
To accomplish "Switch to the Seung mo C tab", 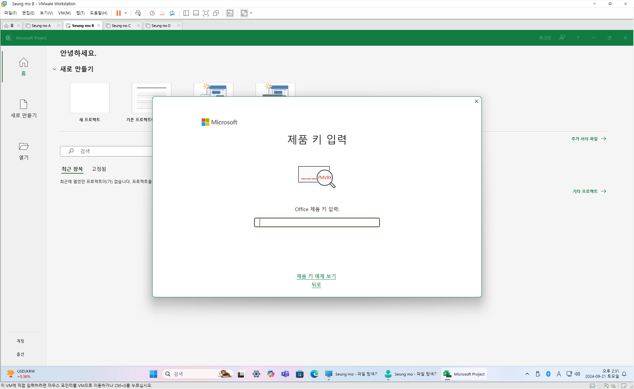I will [121, 26].
